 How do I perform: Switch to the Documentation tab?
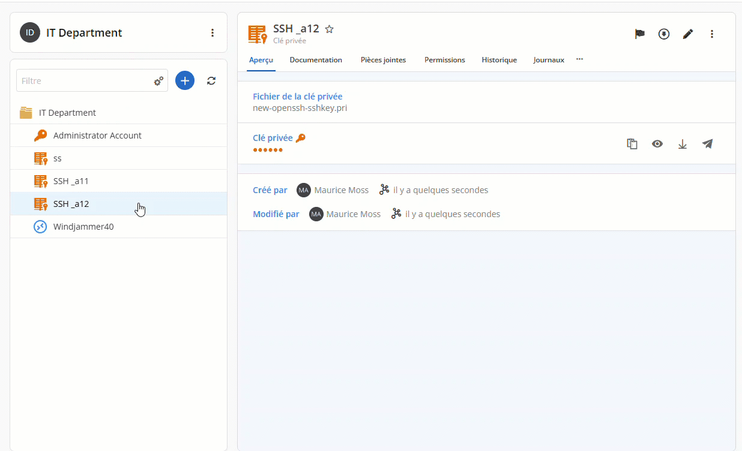tap(316, 60)
